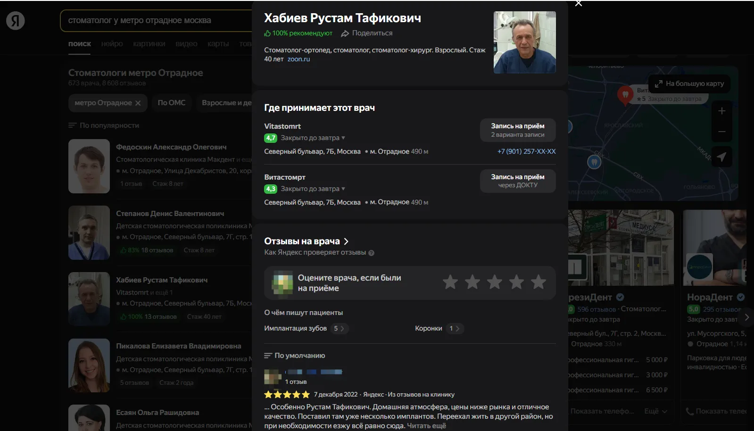Select the поиск tab

tap(79, 44)
